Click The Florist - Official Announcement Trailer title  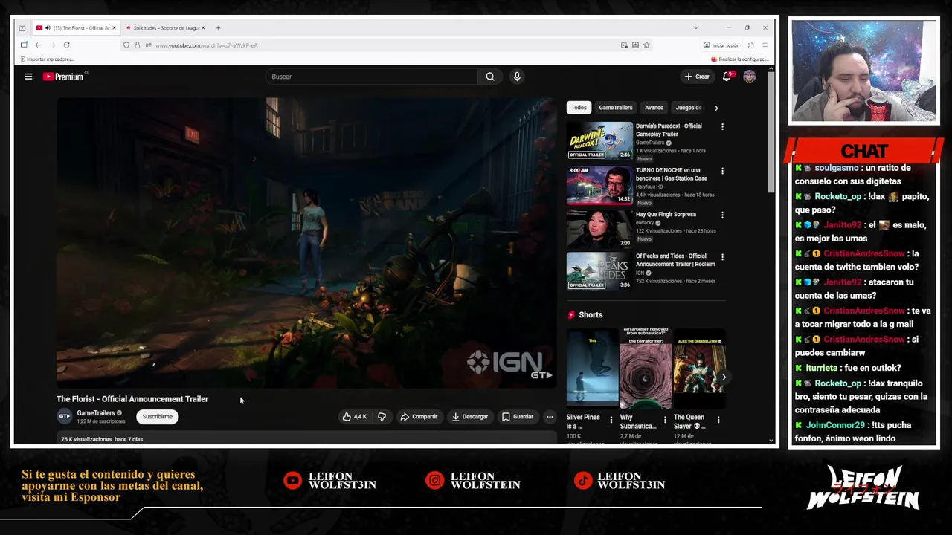132,399
